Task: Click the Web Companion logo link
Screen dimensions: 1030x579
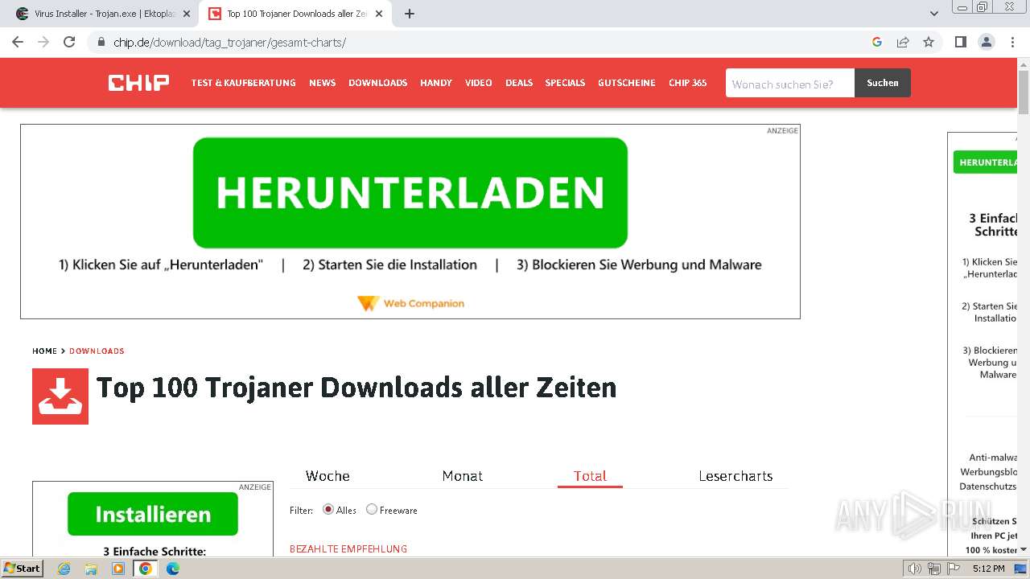Action: coord(410,303)
